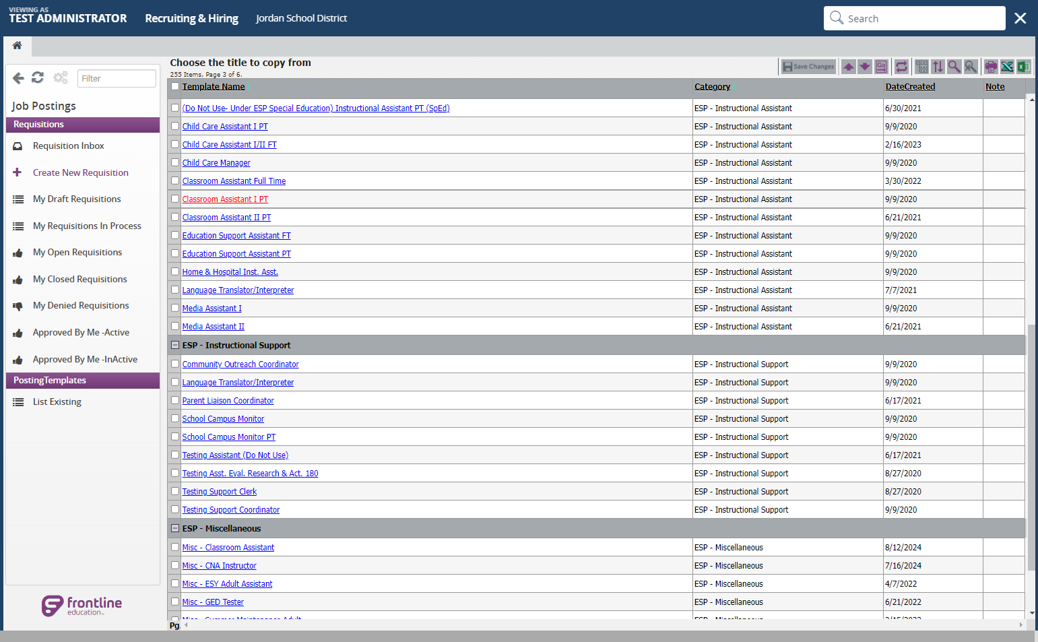Open My Closed Requisitions

click(x=79, y=279)
